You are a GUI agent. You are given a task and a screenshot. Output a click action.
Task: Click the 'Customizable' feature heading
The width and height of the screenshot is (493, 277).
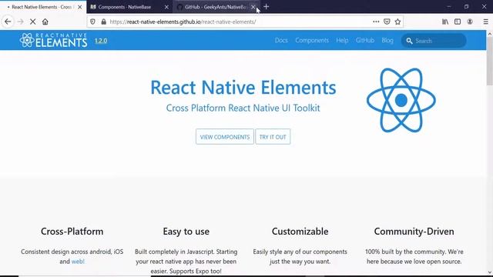tap(300, 232)
